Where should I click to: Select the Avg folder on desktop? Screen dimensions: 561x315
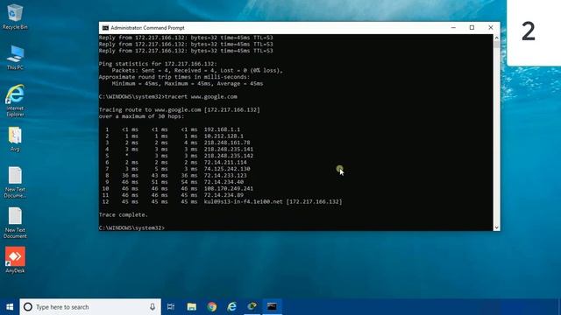tap(15, 139)
